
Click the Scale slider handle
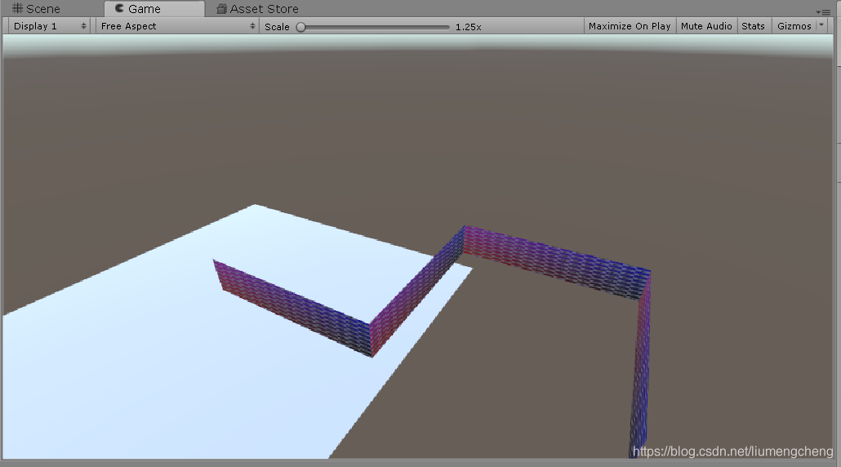tap(301, 27)
